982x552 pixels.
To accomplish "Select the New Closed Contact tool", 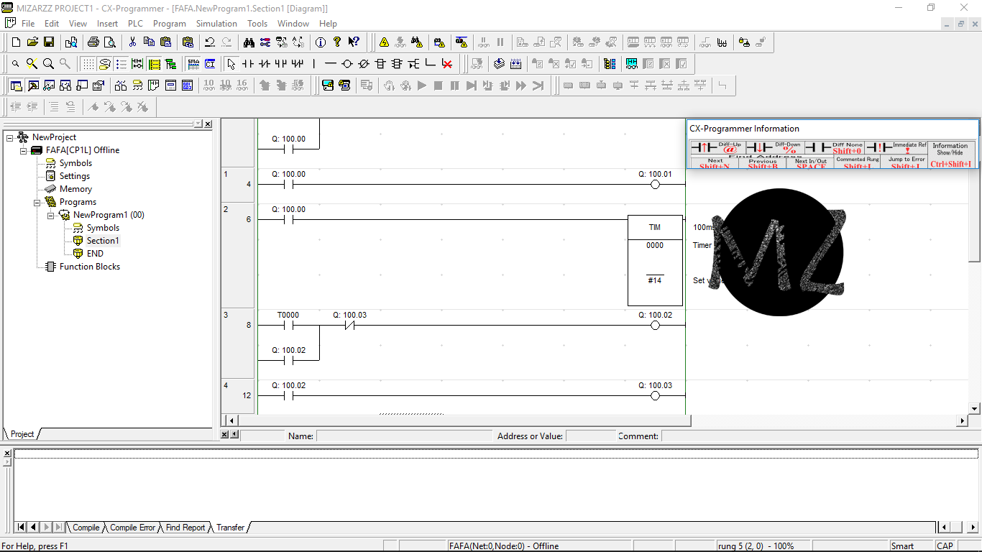I will 265,64.
